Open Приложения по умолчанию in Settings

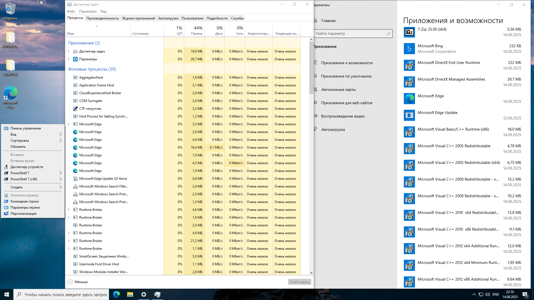(346, 76)
